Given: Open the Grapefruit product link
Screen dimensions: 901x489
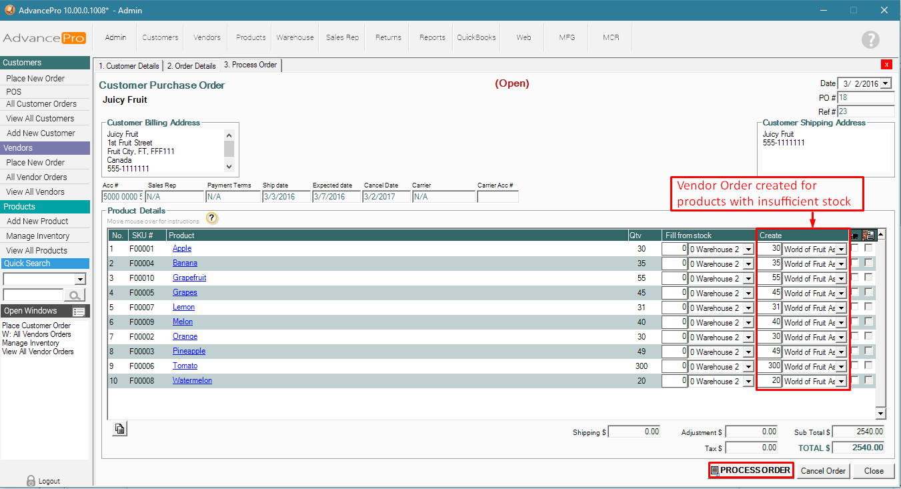Looking at the screenshot, I should pos(189,278).
